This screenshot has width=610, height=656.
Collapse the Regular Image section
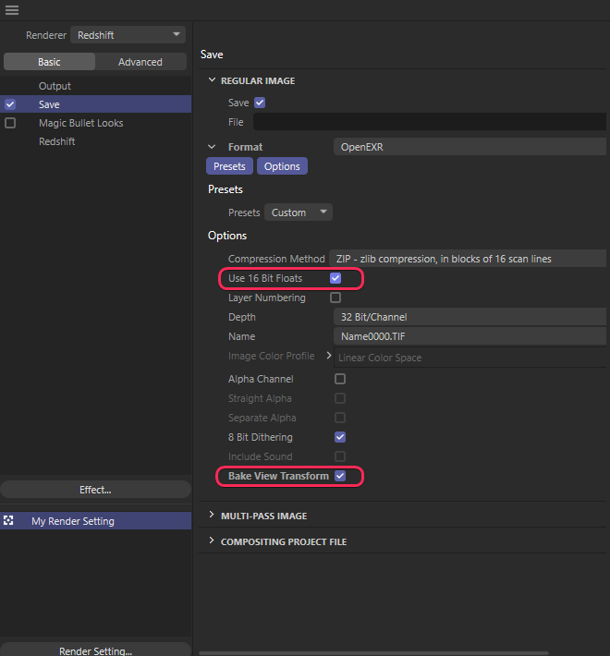click(x=213, y=80)
